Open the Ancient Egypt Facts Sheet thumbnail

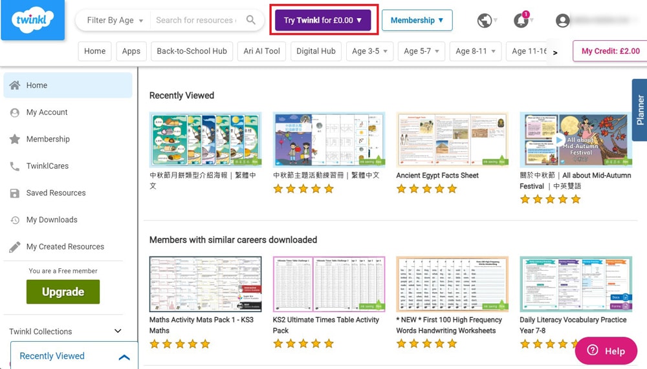coord(452,140)
